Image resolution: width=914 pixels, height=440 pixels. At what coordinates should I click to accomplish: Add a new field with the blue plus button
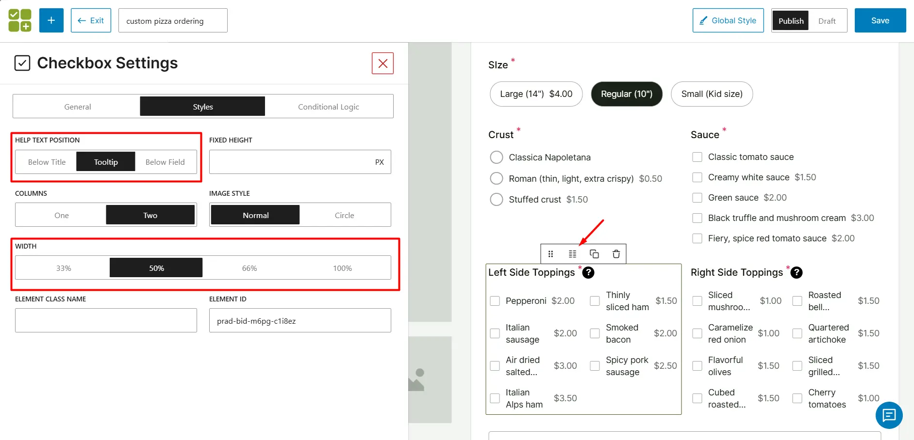(51, 20)
